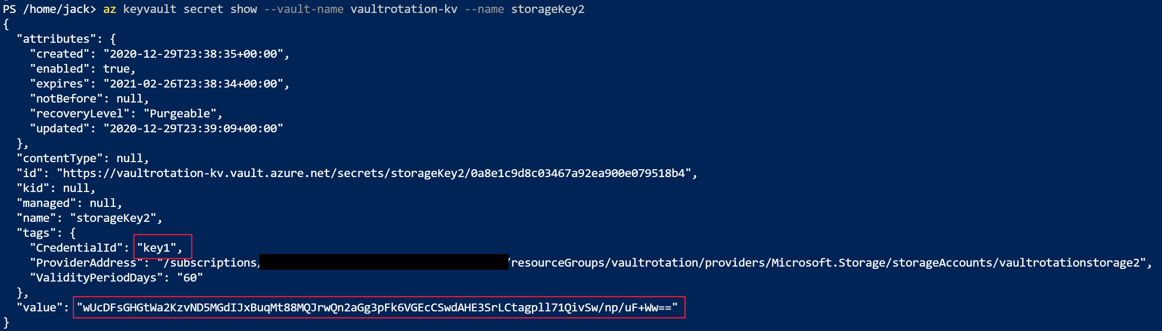Click the tags key label
Viewport: 1162px width, 331px height.
tap(36, 233)
